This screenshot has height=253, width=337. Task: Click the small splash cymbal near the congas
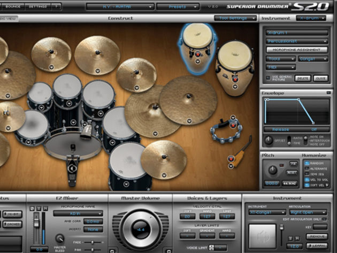136,74
